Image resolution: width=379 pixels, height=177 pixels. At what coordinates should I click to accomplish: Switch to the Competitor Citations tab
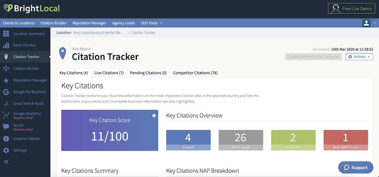(195, 73)
